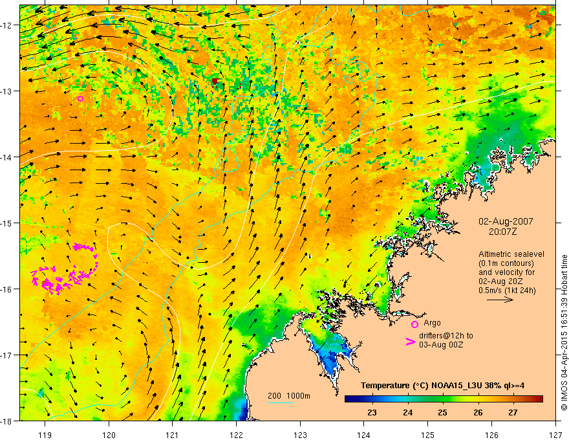Click the '123' longitude axis label
The image size is (569, 440).
300,435
